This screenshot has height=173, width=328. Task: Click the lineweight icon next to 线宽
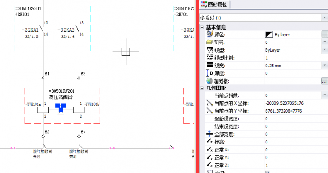(209, 66)
